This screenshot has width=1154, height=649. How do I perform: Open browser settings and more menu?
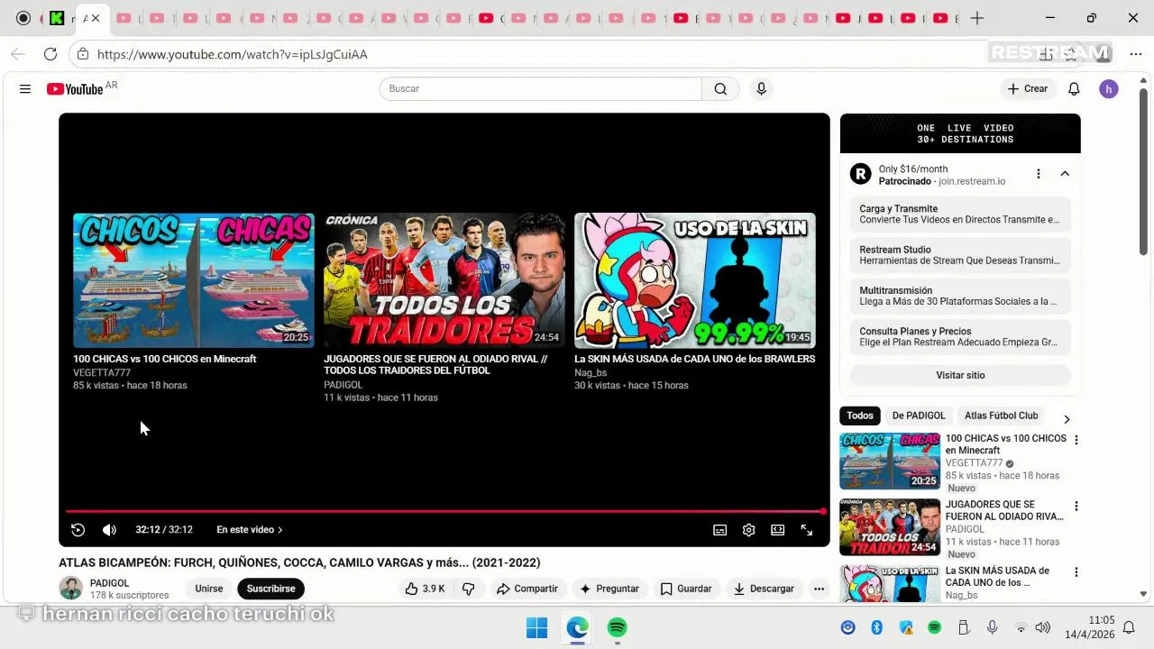(x=1135, y=54)
